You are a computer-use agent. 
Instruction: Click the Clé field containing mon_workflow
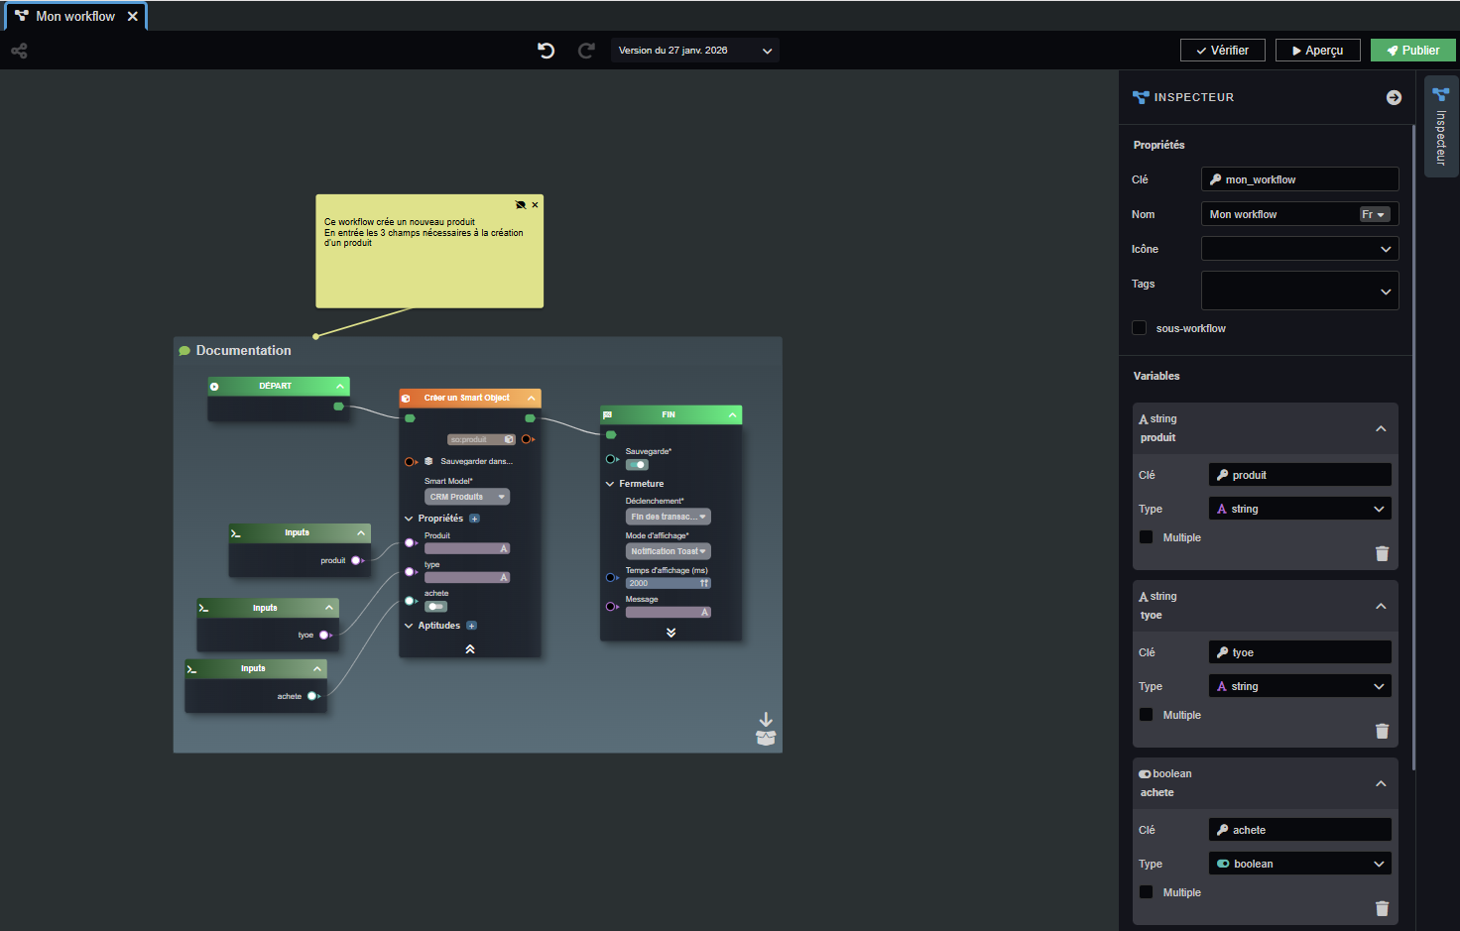tap(1299, 179)
